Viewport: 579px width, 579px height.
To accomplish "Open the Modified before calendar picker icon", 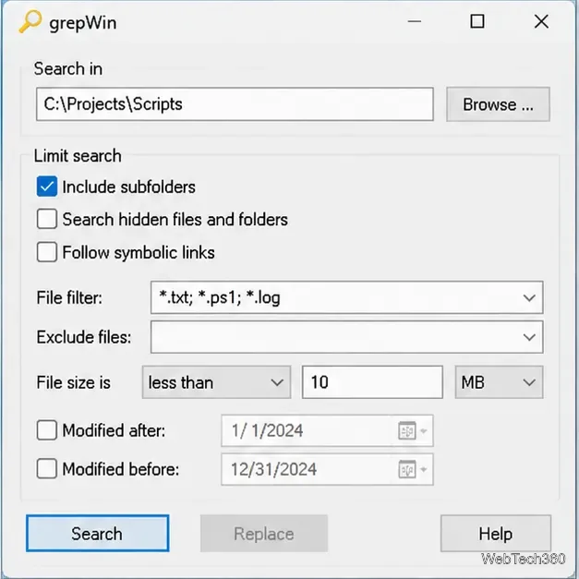I will click(x=407, y=469).
